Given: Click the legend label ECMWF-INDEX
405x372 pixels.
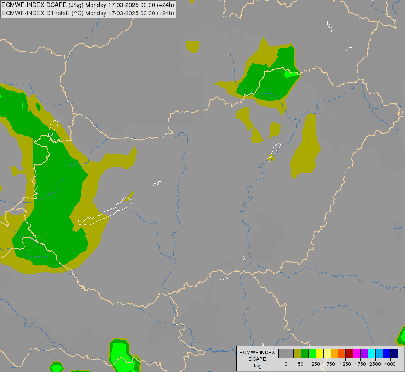Looking at the screenshot, I should tap(257, 353).
